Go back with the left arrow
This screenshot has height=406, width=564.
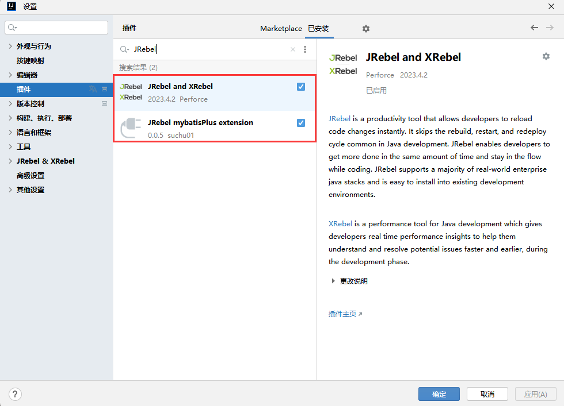point(535,28)
